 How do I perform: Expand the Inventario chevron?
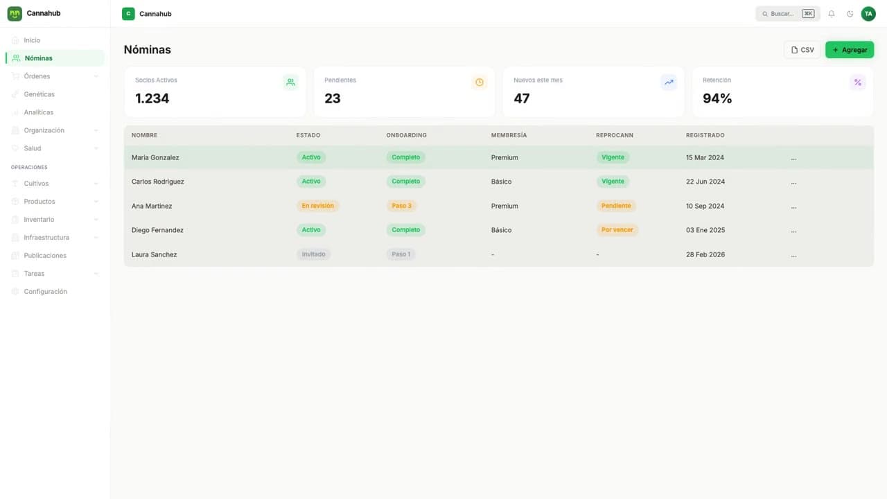pos(96,220)
